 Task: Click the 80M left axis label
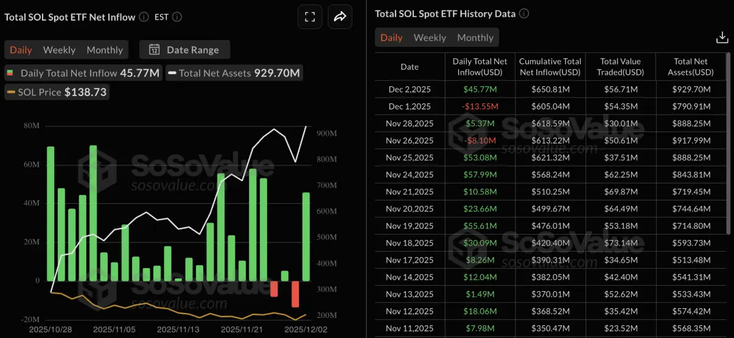point(32,126)
